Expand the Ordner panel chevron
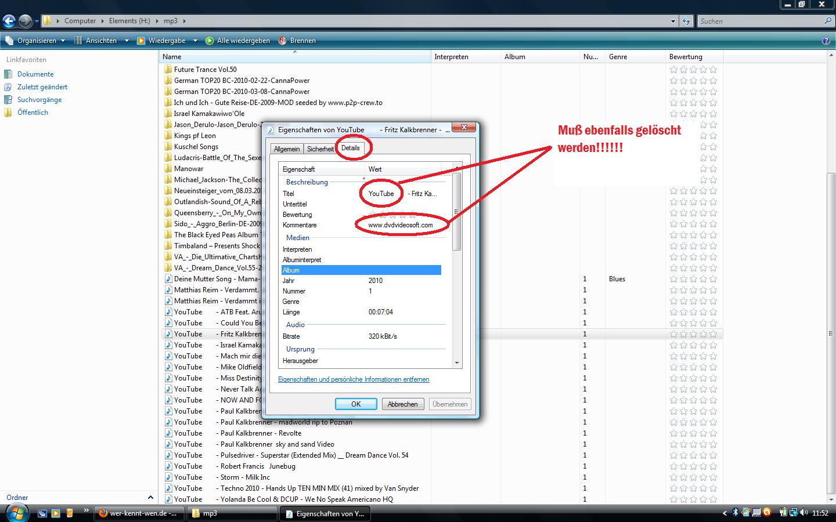This screenshot has height=522, width=836. 150,498
